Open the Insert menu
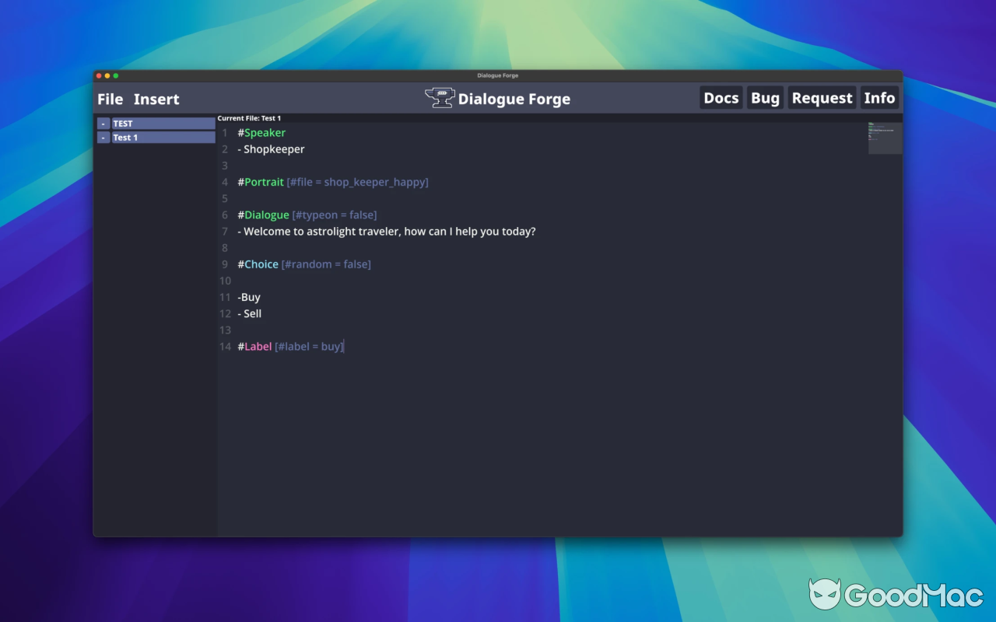The image size is (996, 622). (156, 99)
